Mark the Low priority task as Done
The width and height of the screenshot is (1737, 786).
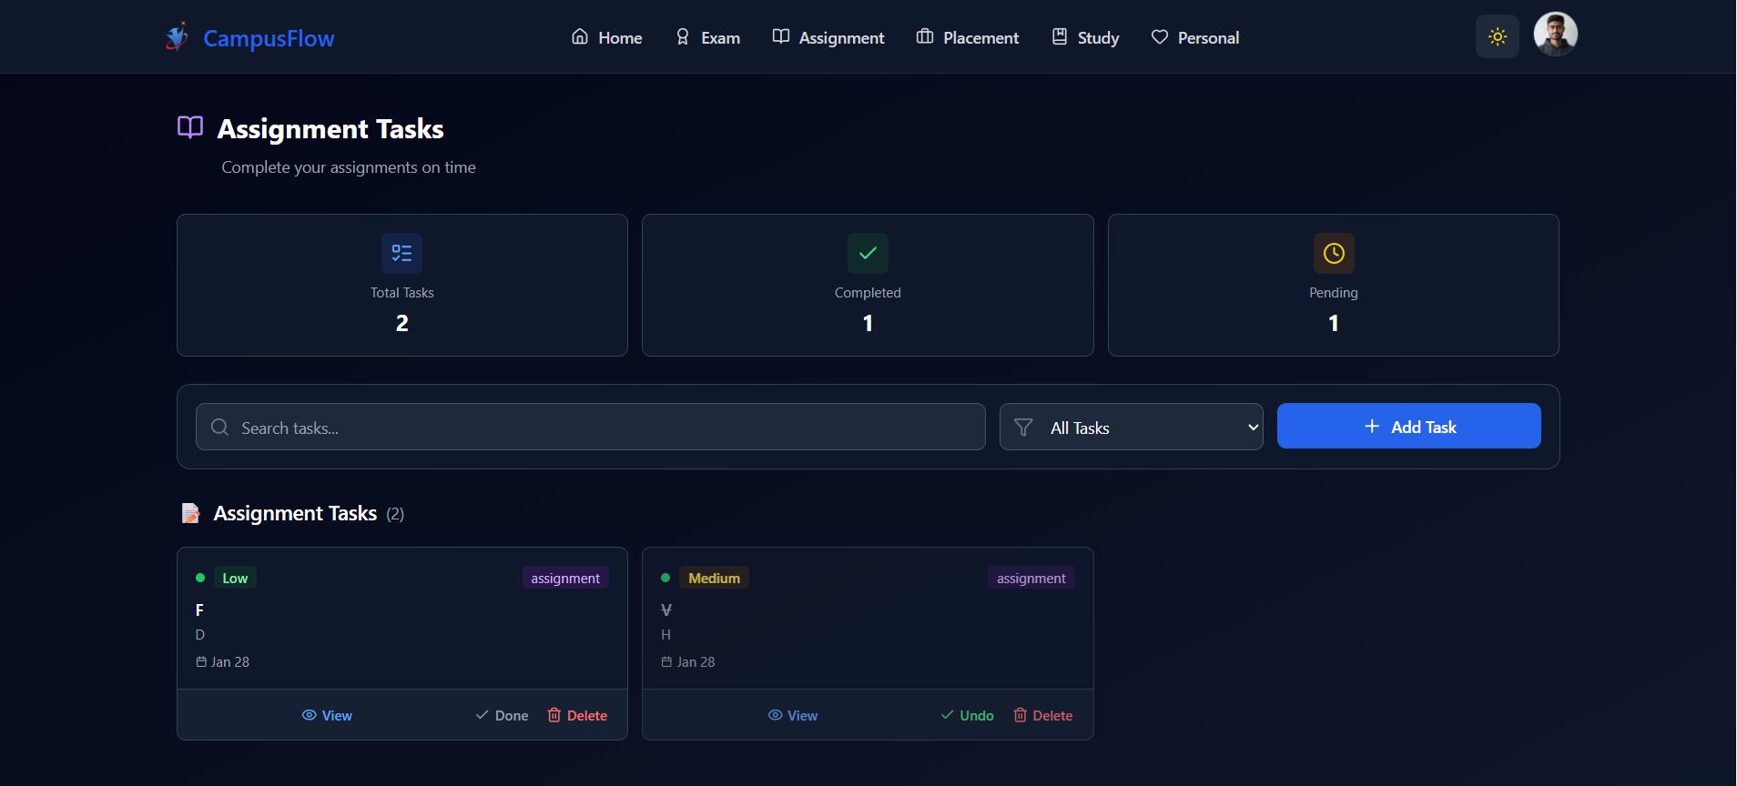(502, 716)
